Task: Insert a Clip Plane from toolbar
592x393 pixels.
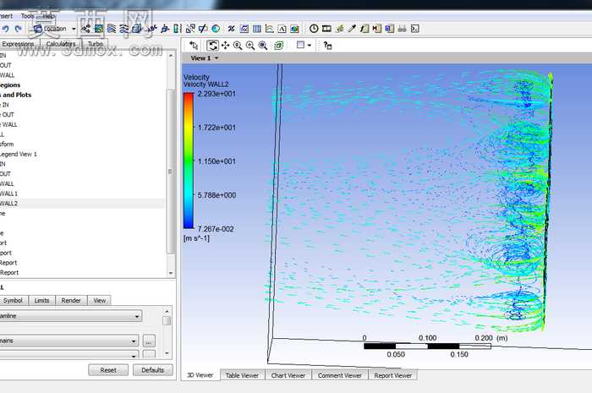Action: coord(203,29)
